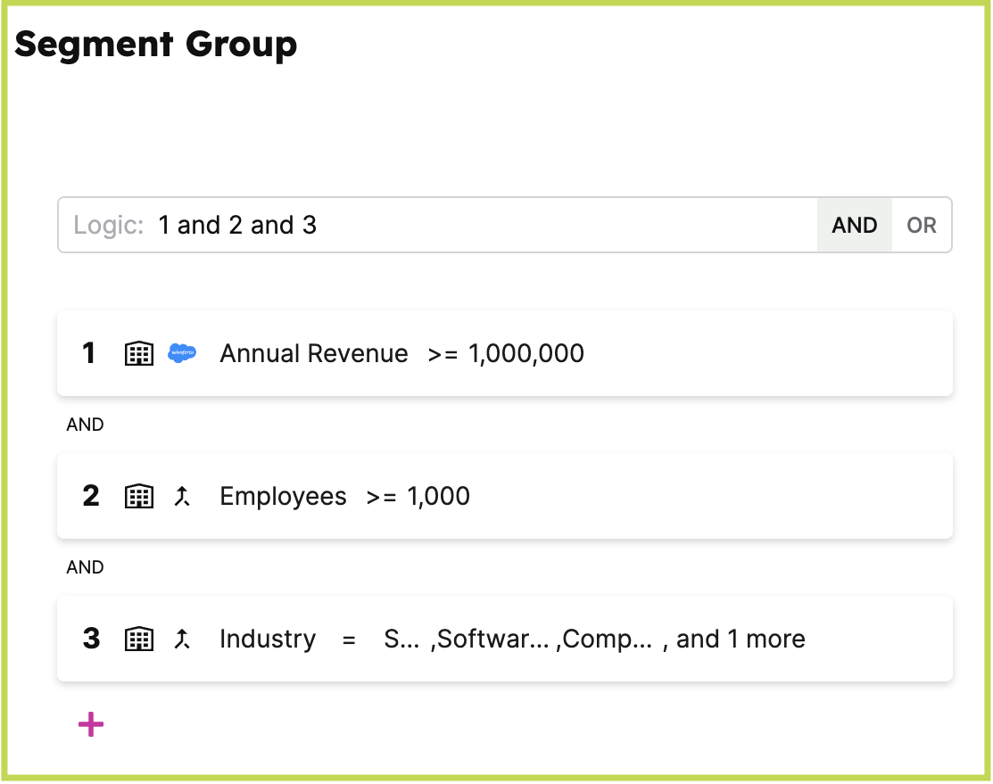Screen dimensions: 993x784
Task: Change the >= operator on Annual Revenue
Action: (x=443, y=354)
